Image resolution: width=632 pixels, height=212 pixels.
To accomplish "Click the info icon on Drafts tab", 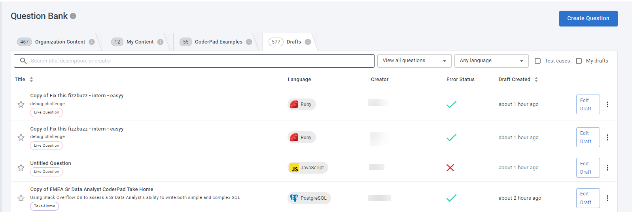I will 308,42.
